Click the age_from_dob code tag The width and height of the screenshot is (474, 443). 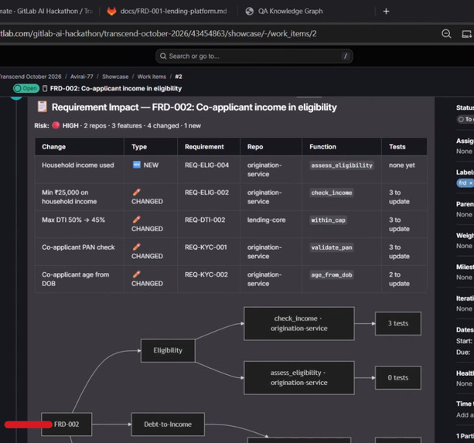pyautogui.click(x=332, y=274)
